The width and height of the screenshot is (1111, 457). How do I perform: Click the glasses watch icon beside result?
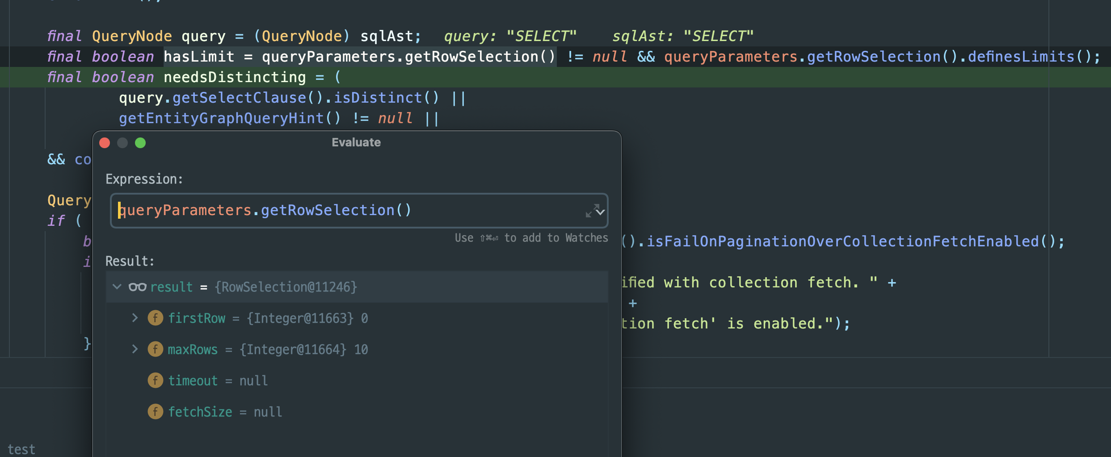pyautogui.click(x=137, y=287)
